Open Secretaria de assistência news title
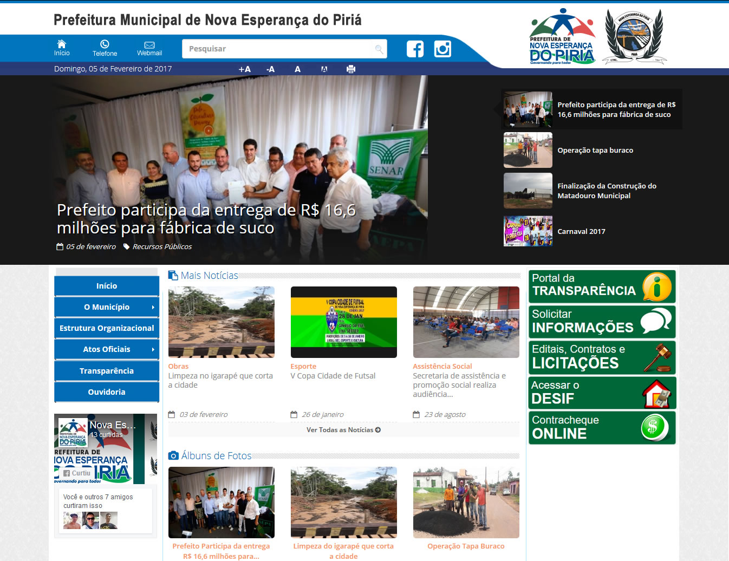Screen dimensions: 729x561 pyautogui.click(x=459, y=385)
